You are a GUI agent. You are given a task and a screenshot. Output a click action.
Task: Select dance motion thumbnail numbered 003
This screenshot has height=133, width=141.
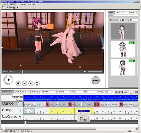click(123, 49)
